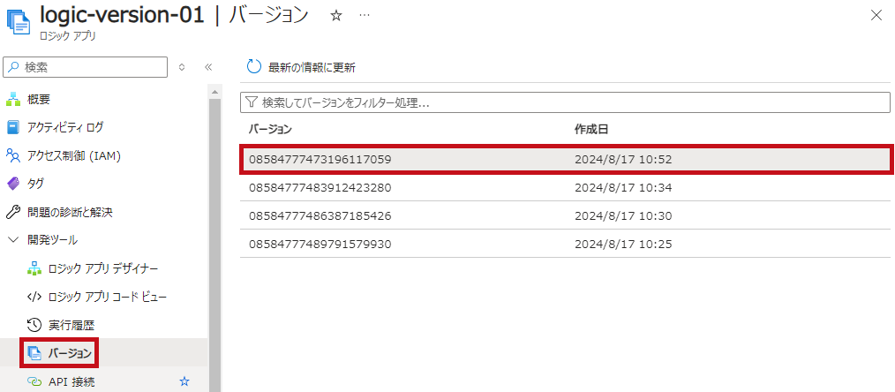The height and width of the screenshot is (392, 895).
Task: Click the funnel filter icon
Action: (252, 102)
